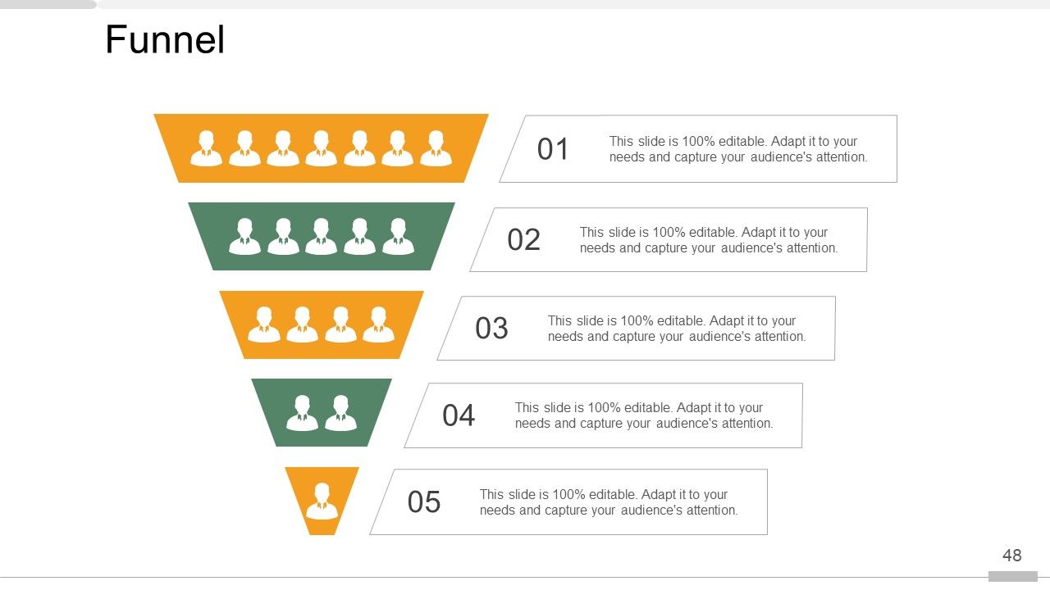Image resolution: width=1050 pixels, height=590 pixels.
Task: Click the "Funnel" slide title
Action: pyautogui.click(x=165, y=39)
